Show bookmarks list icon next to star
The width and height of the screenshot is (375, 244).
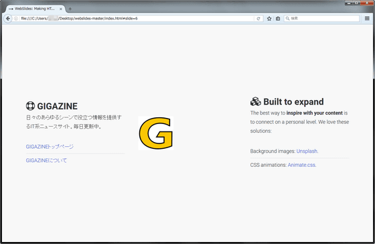click(x=278, y=19)
